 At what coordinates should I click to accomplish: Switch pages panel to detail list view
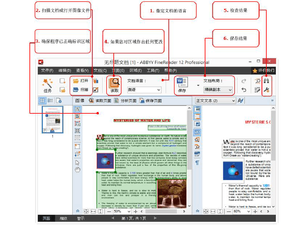coord(51,101)
